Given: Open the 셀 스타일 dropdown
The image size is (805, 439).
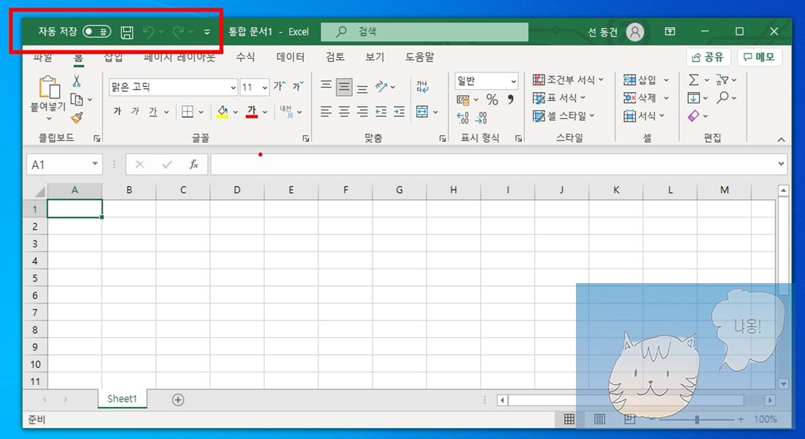Looking at the screenshot, I should coord(563,116).
